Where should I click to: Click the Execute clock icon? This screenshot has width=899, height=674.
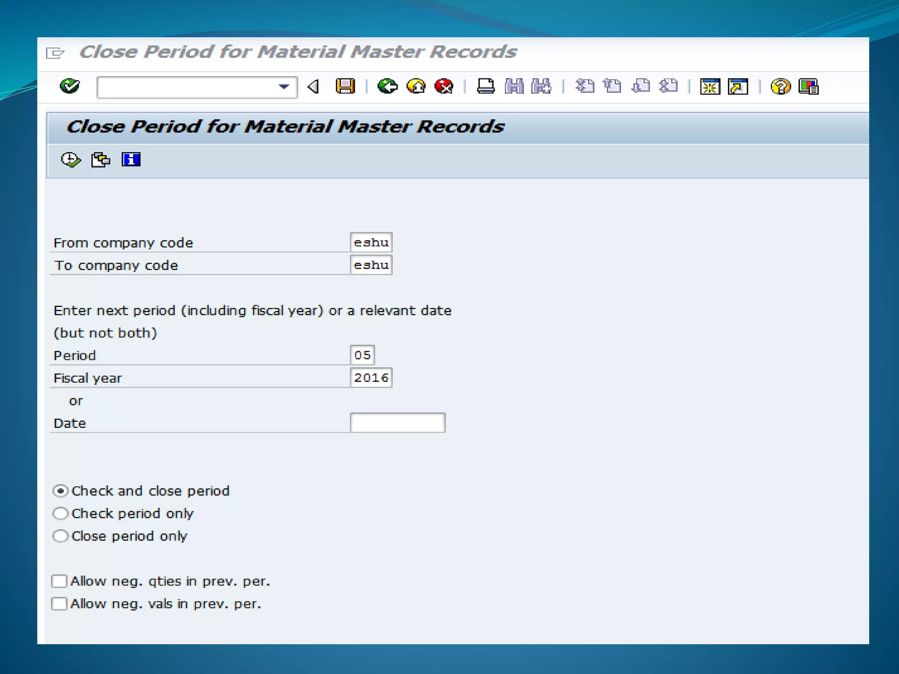(71, 160)
